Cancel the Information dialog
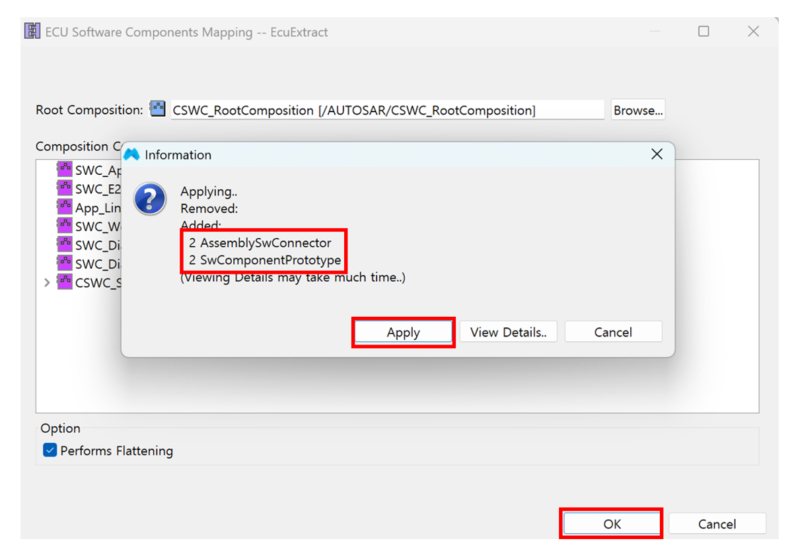788x551 pixels. pyautogui.click(x=612, y=332)
